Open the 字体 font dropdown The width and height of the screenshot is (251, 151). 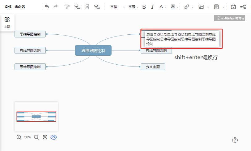click(117, 7)
